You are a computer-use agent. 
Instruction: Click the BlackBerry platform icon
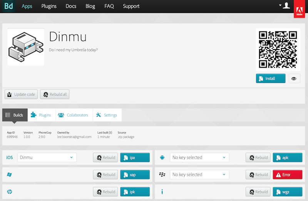pos(162,174)
